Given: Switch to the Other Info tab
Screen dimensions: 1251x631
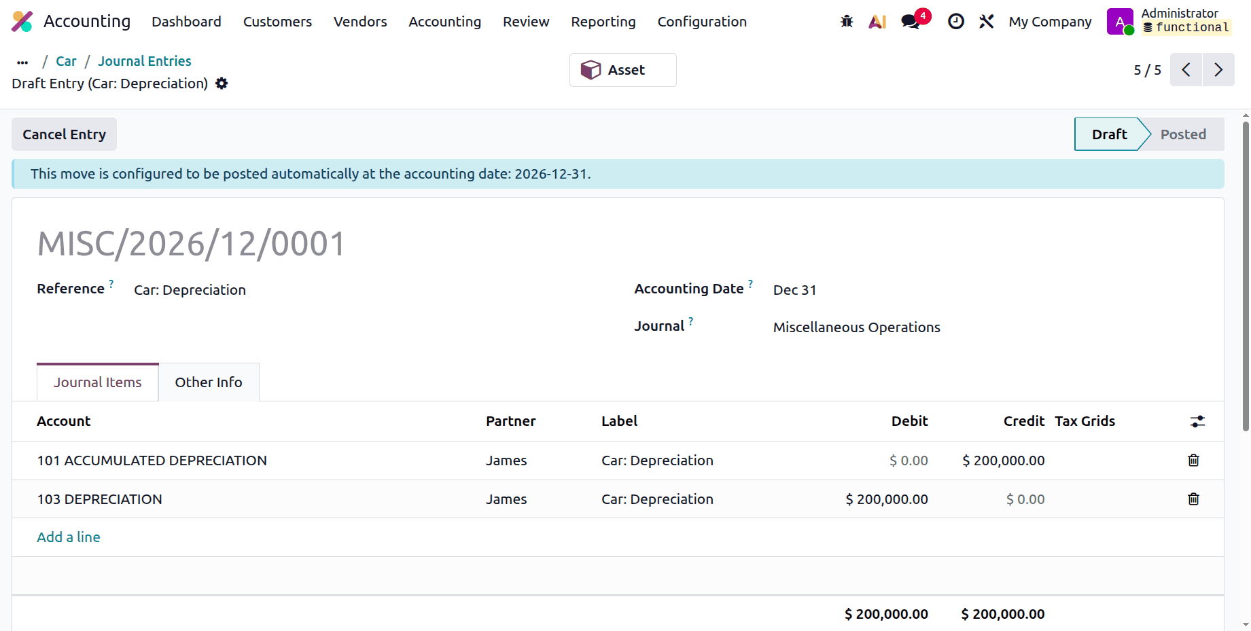Looking at the screenshot, I should (209, 382).
